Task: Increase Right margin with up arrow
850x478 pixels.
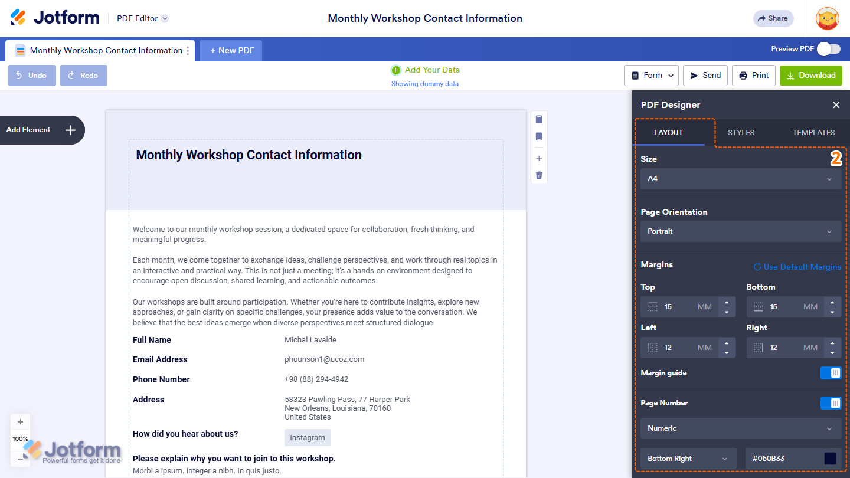Action: (832, 343)
